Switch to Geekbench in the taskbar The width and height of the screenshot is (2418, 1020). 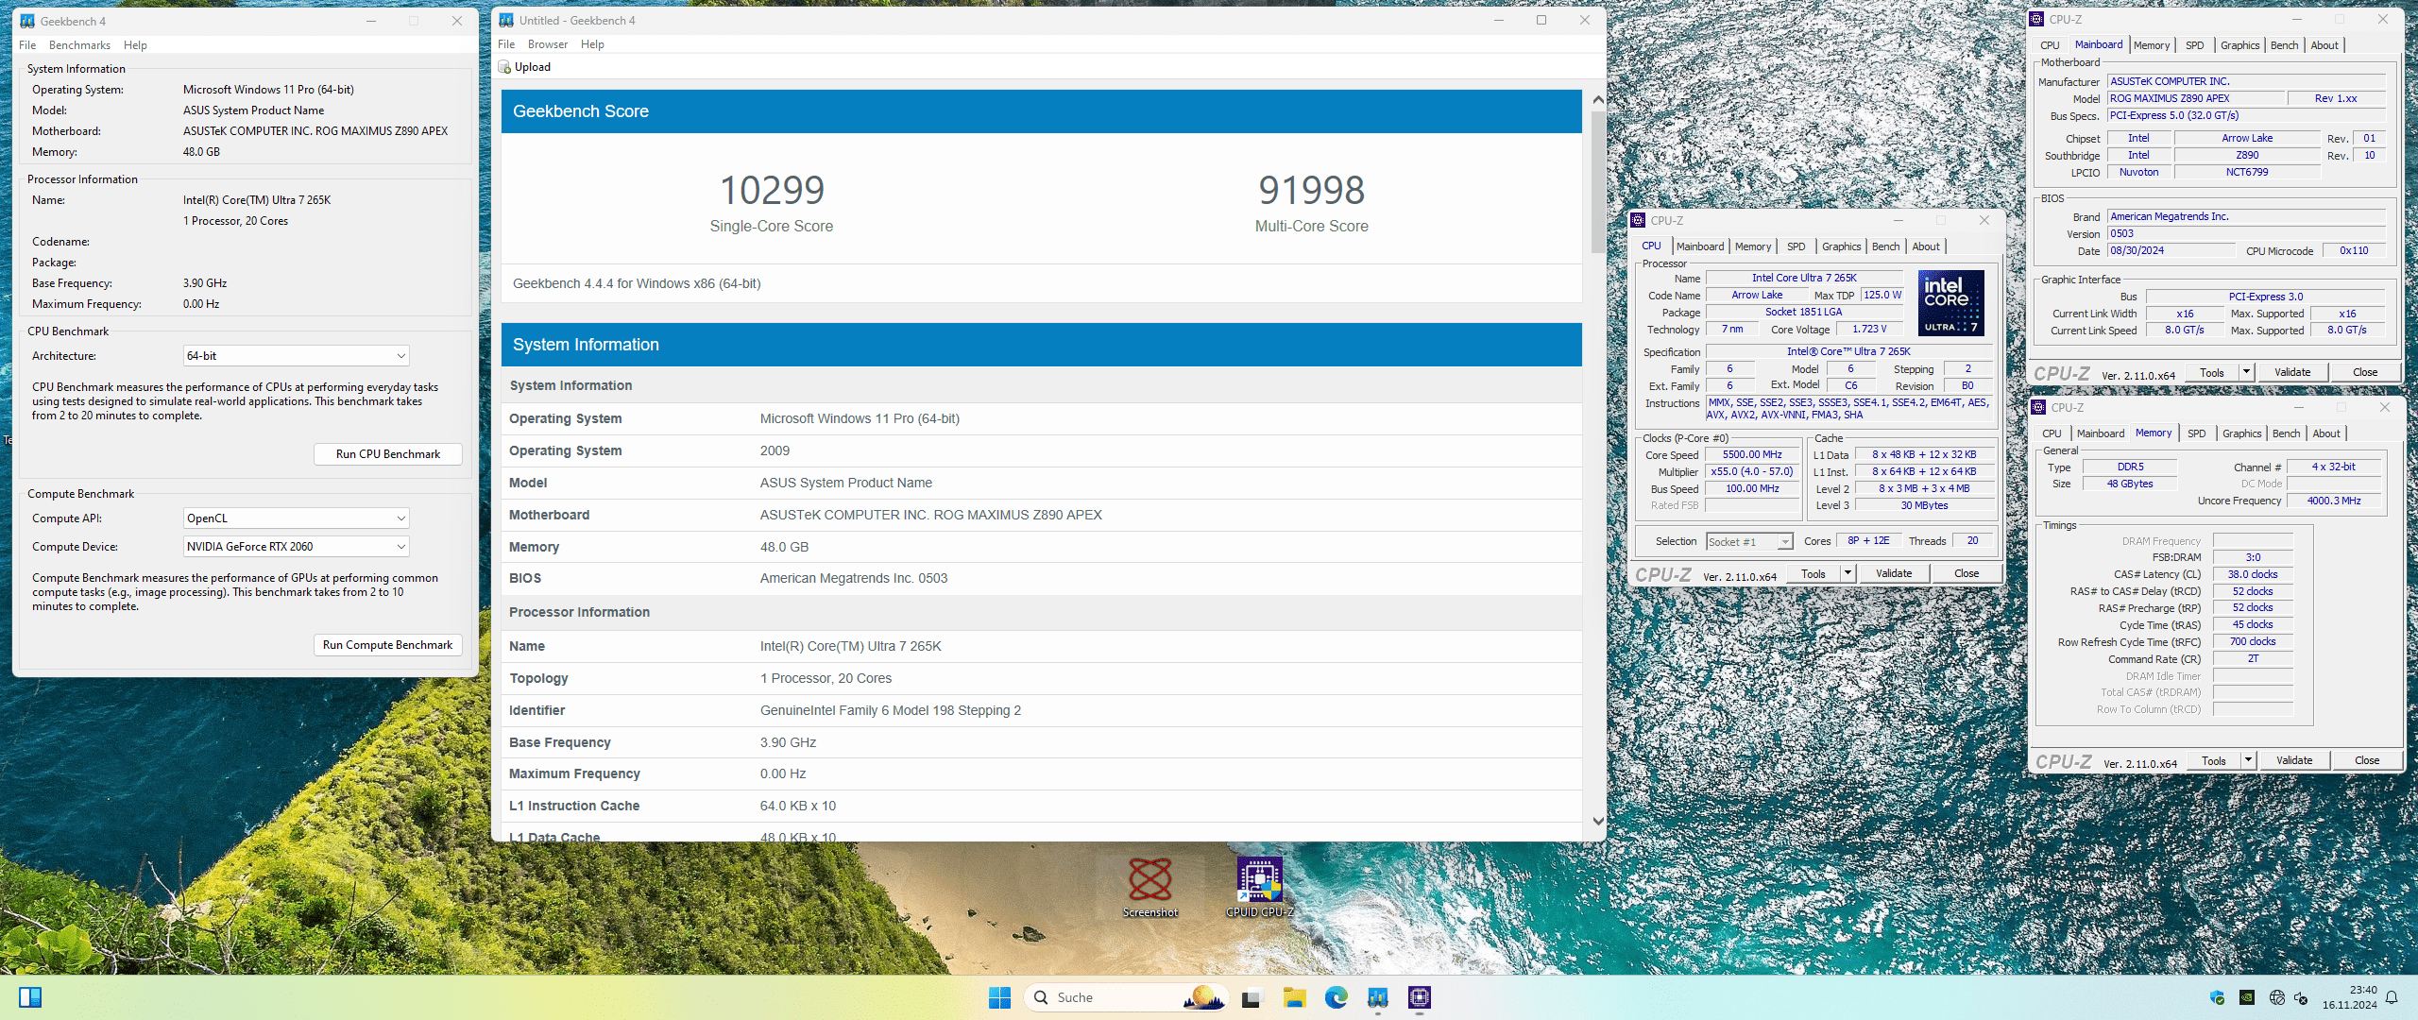pyautogui.click(x=1378, y=997)
